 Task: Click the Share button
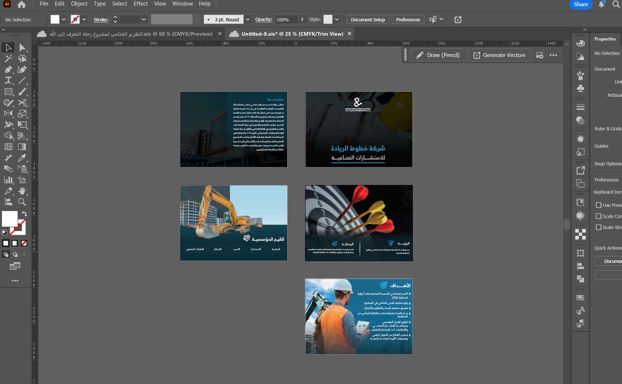click(581, 4)
